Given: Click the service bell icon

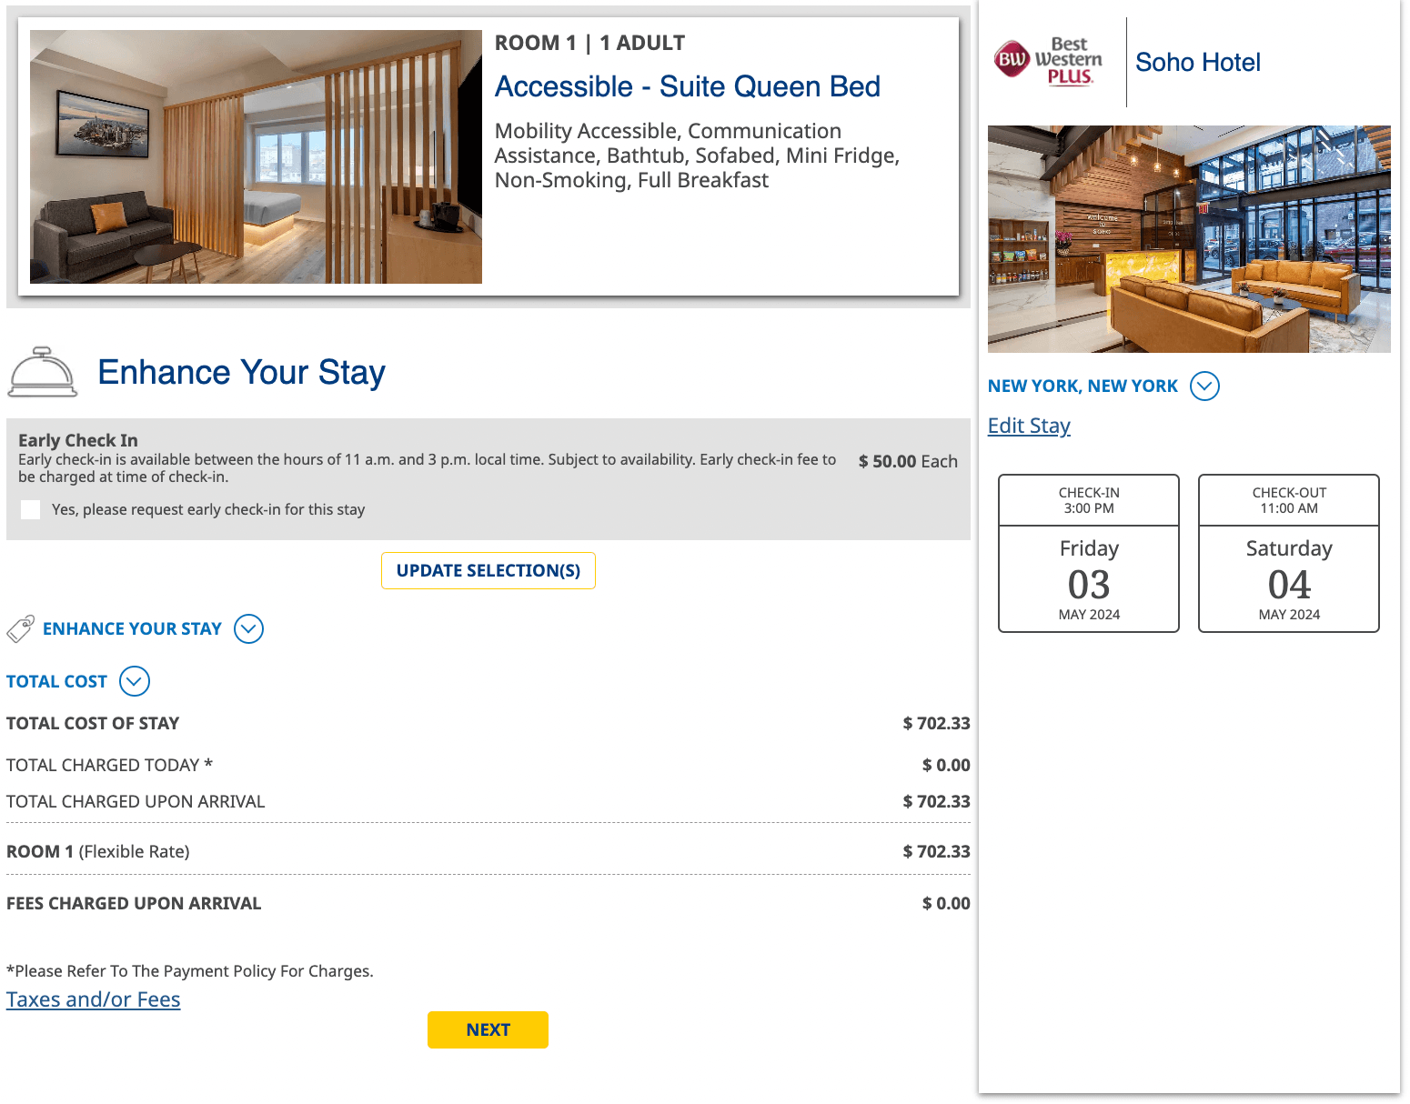Looking at the screenshot, I should coord(43,372).
